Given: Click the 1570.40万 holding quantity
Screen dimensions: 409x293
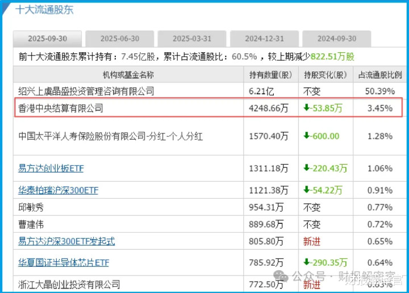Looking at the screenshot, I should [x=269, y=136].
